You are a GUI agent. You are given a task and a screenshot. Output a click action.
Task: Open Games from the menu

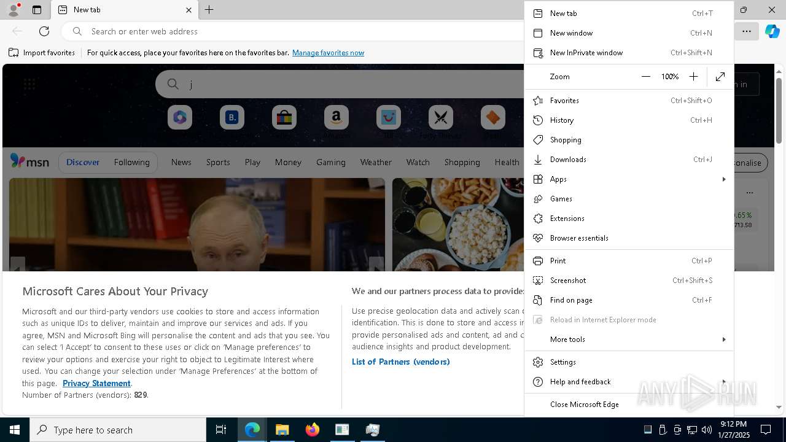629,199
